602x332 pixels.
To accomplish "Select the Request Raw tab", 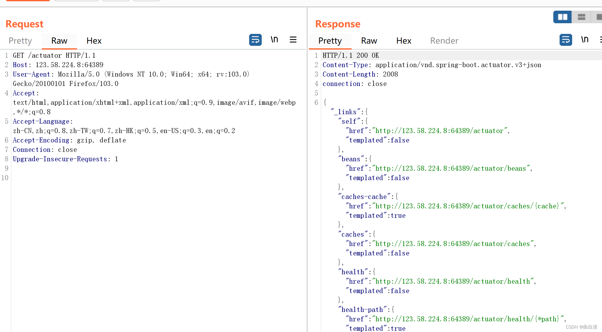I will tap(59, 41).
